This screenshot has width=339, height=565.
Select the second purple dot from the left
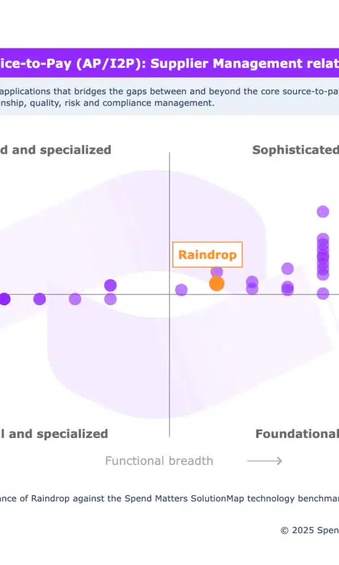tap(40, 299)
